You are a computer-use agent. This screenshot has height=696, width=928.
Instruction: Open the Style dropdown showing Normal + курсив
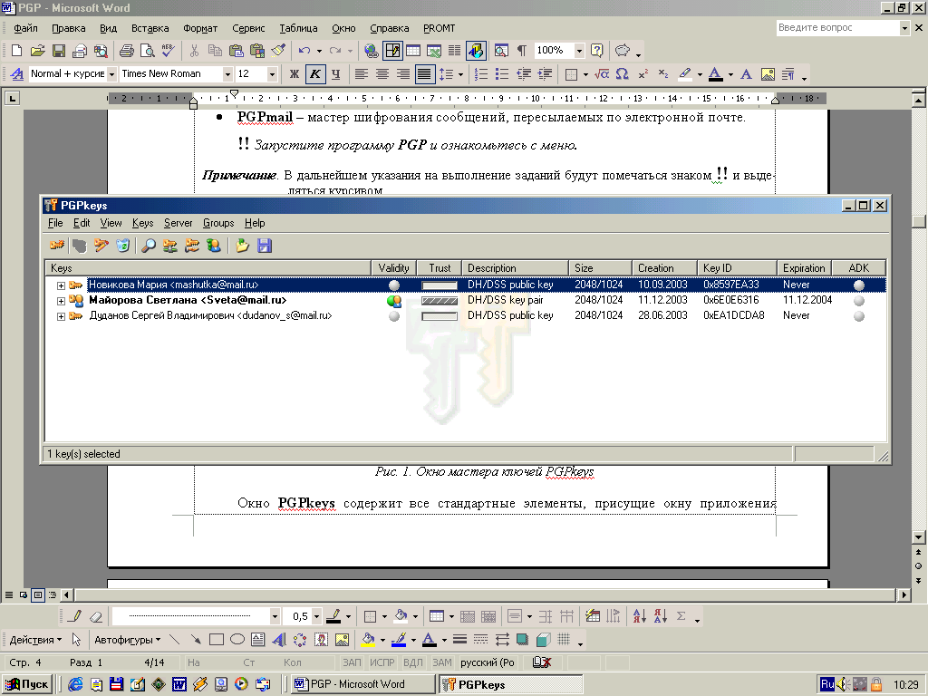click(x=111, y=74)
